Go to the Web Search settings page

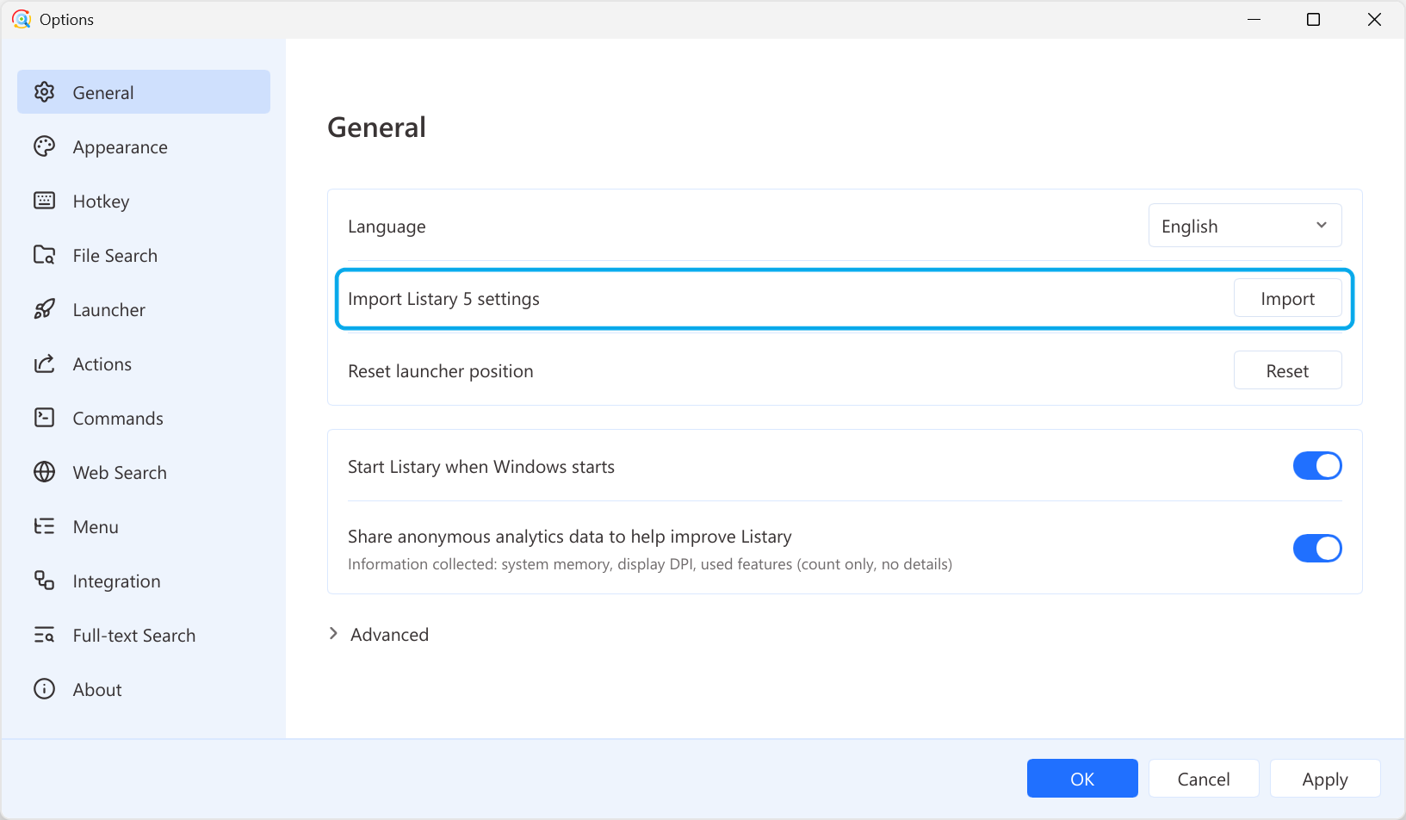coord(144,472)
